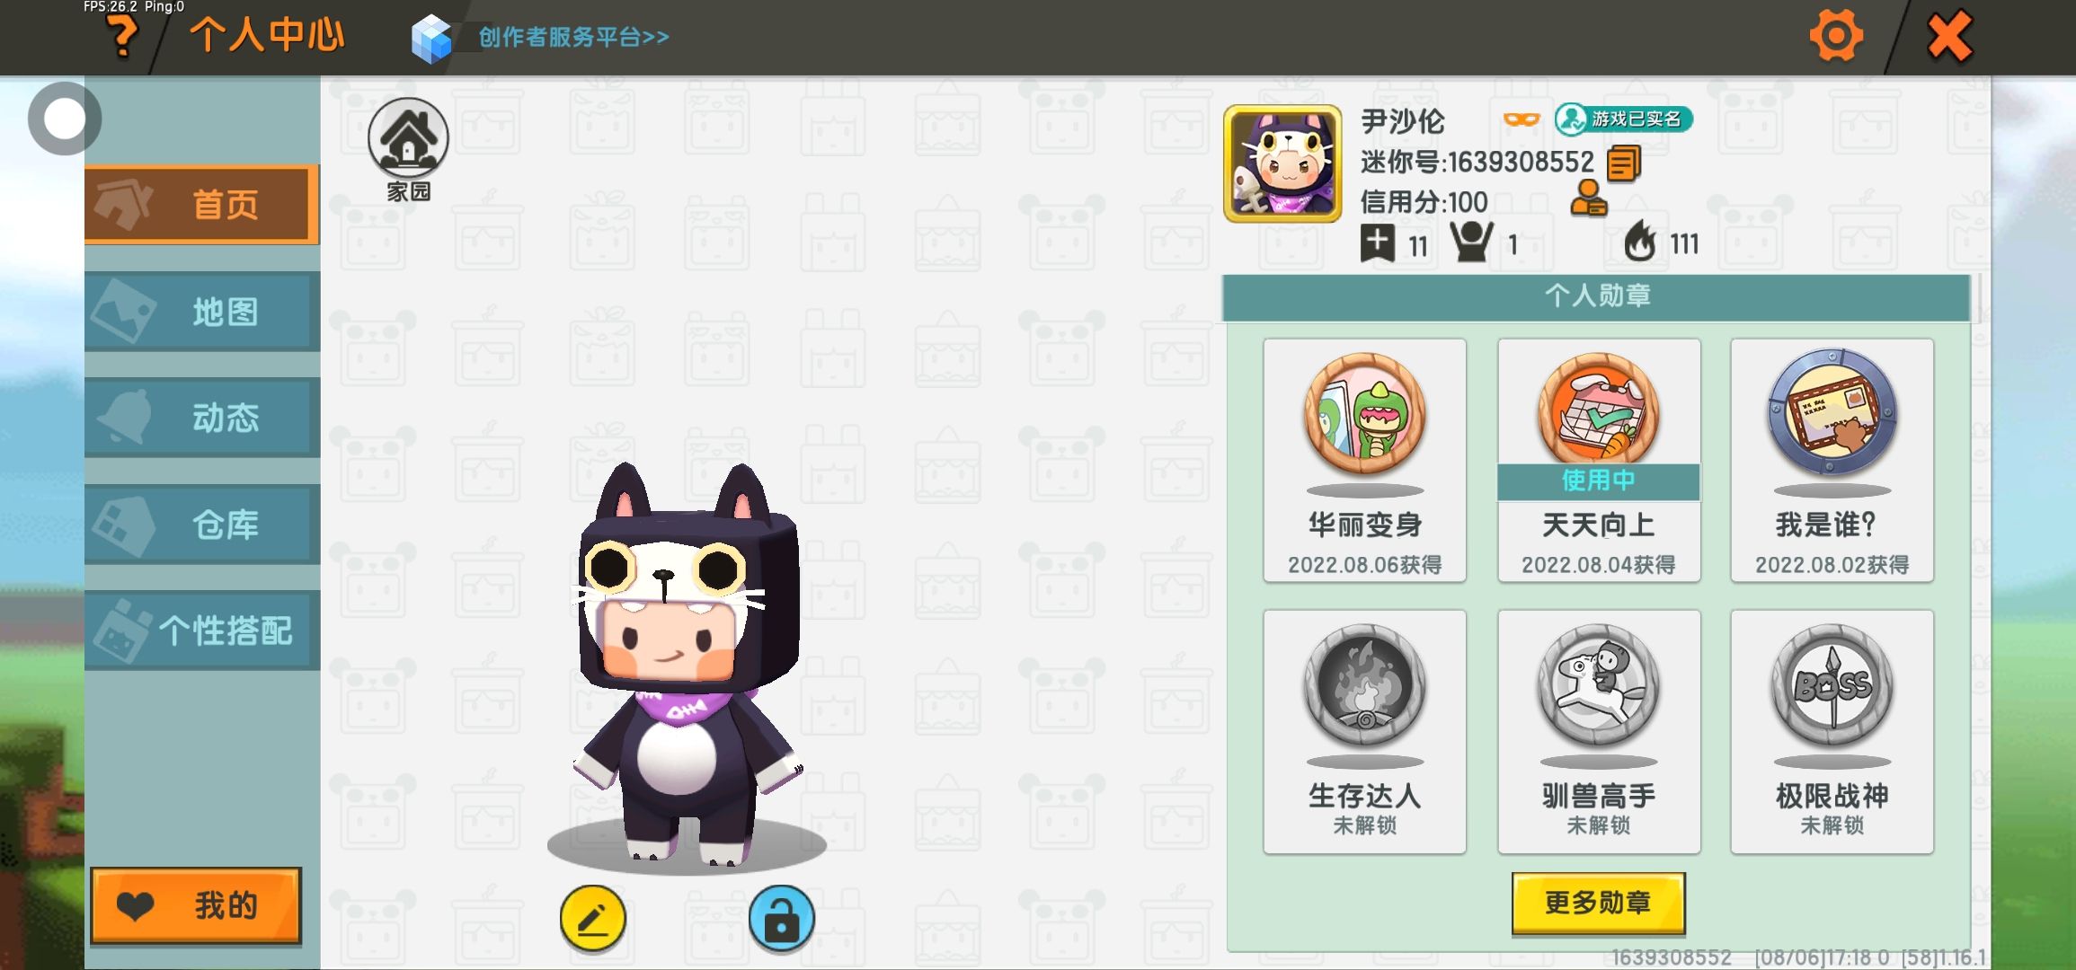Viewport: 2076px width, 970px height.
Task: Click the orange mask icon beside username
Action: pyautogui.click(x=1522, y=119)
